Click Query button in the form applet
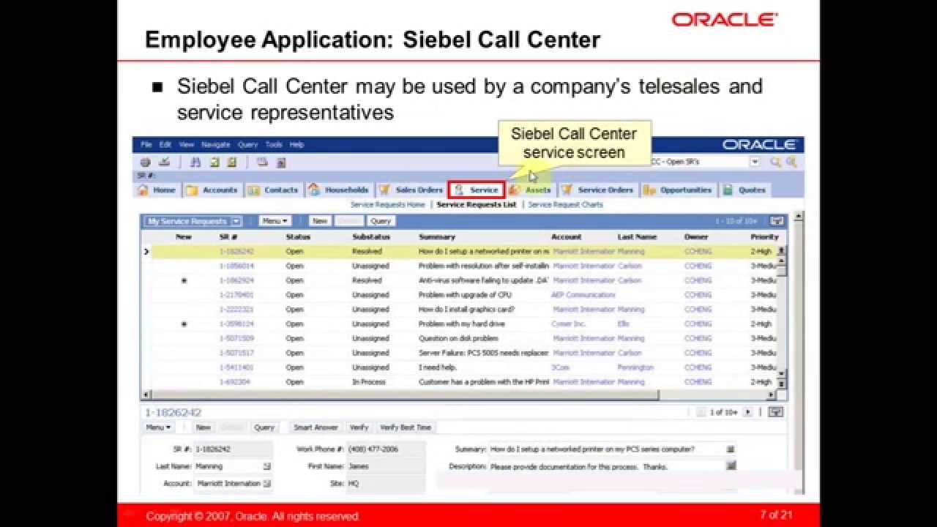Image resolution: width=937 pixels, height=527 pixels. tap(264, 427)
